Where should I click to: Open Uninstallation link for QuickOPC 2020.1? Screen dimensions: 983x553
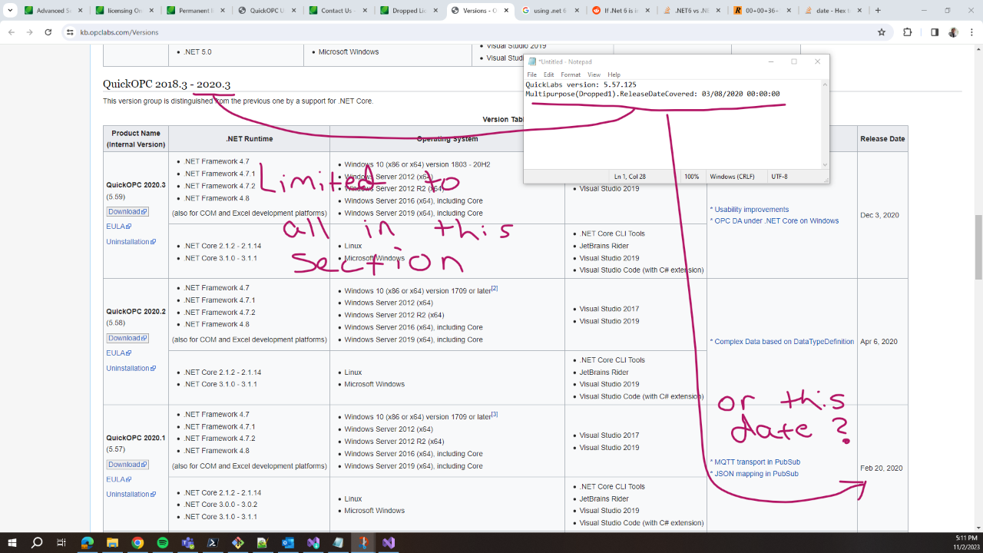click(x=131, y=495)
